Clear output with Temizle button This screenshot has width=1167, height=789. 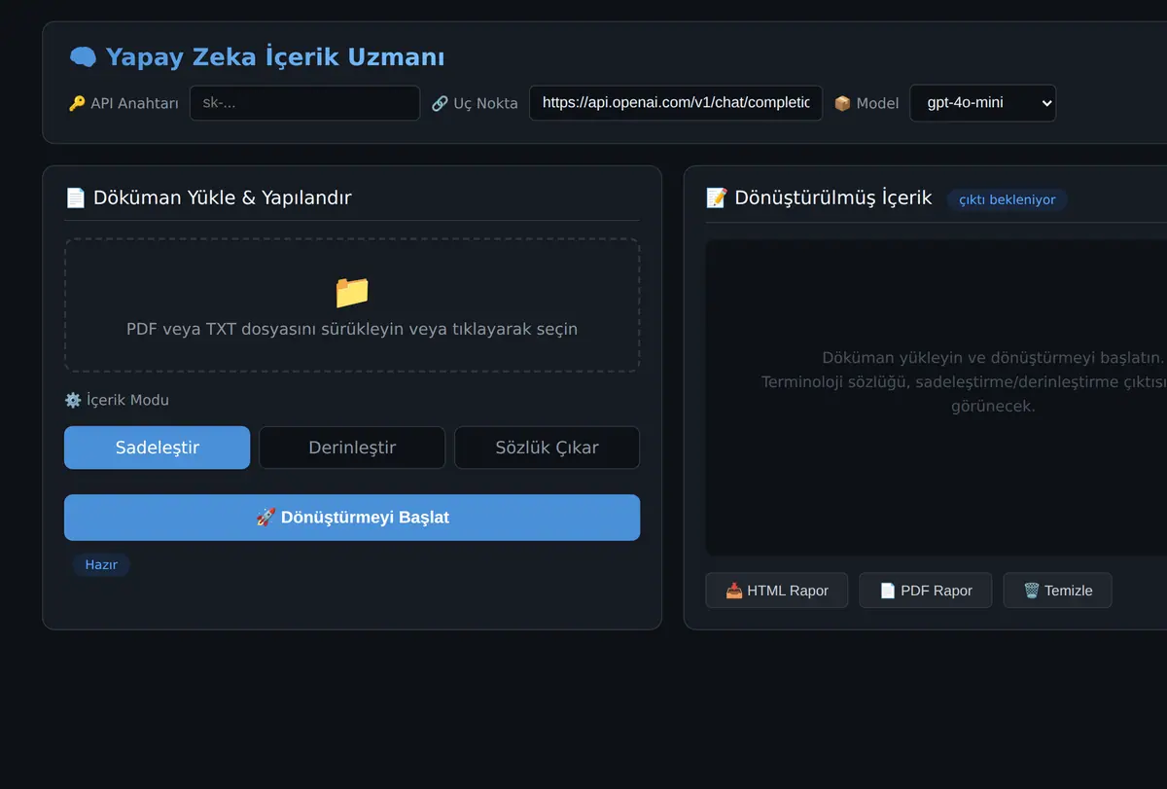[1057, 591]
